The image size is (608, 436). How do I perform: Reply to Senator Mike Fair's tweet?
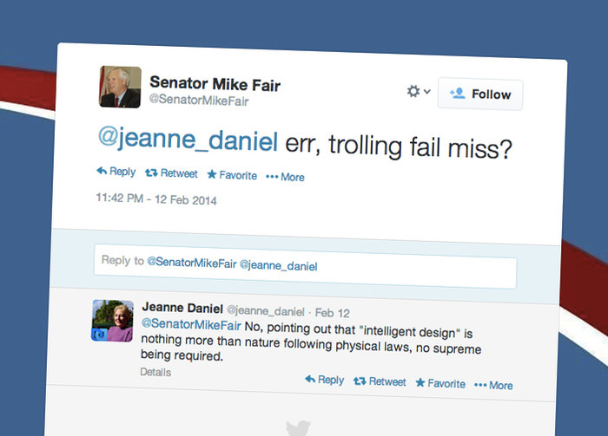point(116,173)
